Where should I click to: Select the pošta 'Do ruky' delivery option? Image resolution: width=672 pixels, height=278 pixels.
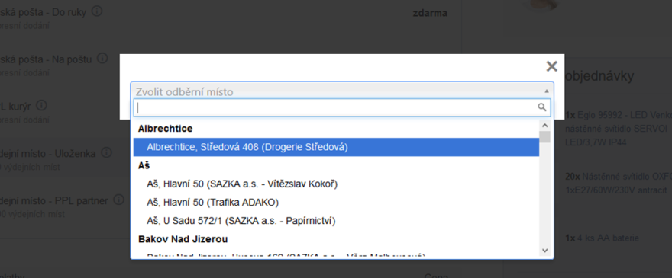click(43, 12)
